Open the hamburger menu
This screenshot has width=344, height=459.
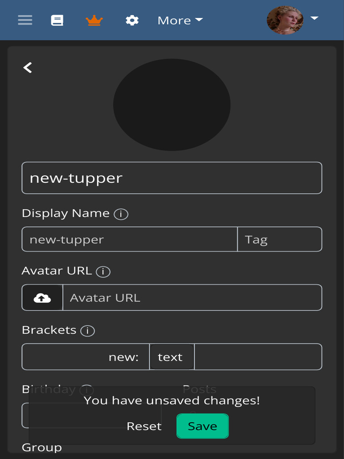[25, 20]
